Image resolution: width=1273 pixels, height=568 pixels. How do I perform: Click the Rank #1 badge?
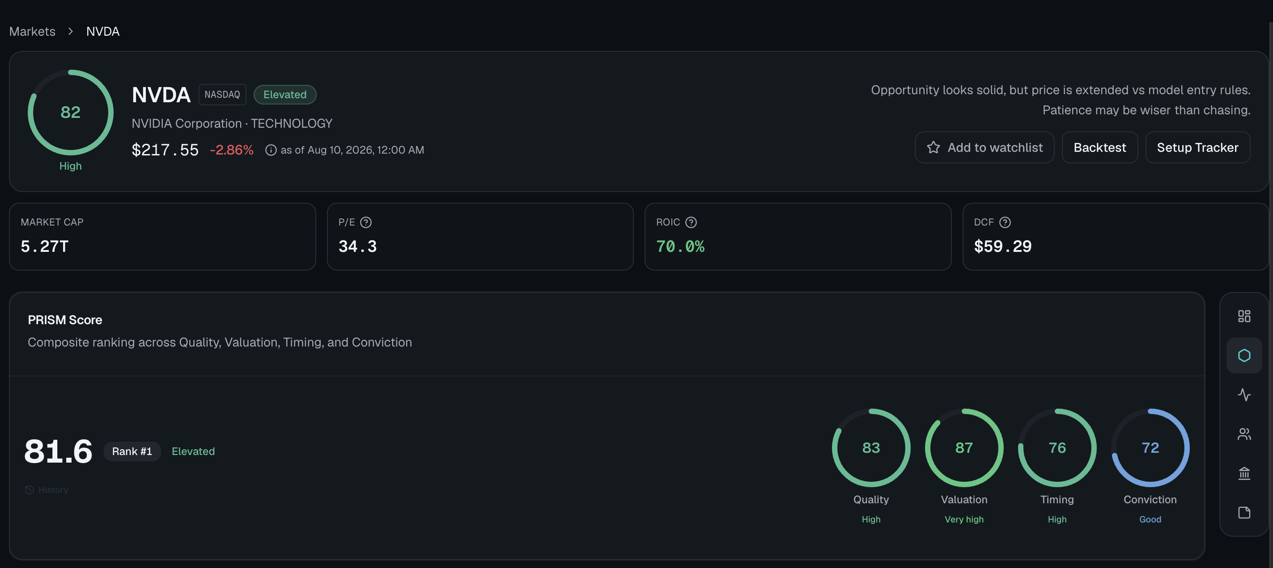tap(132, 451)
